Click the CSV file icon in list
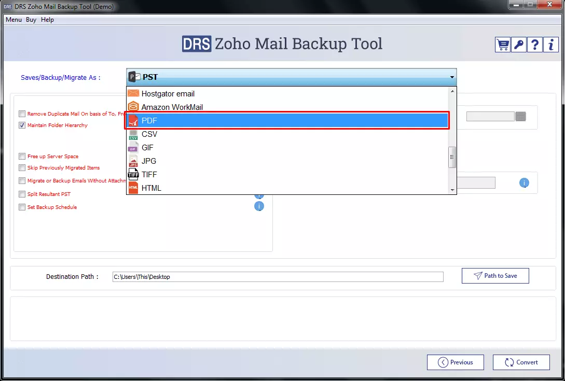This screenshot has width=565, height=381. pyautogui.click(x=133, y=134)
